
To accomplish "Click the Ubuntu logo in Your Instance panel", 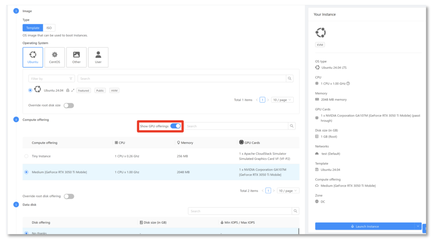I will point(321,33).
